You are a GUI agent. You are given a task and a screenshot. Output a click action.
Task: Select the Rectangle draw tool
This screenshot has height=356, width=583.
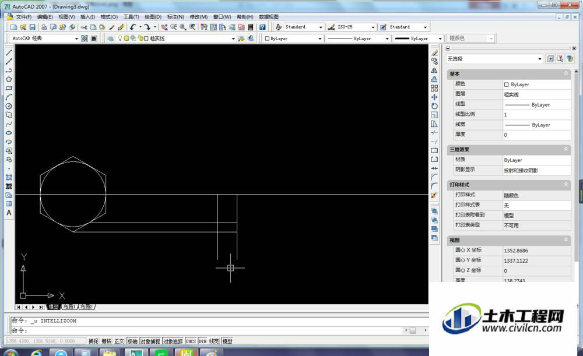(x=9, y=89)
